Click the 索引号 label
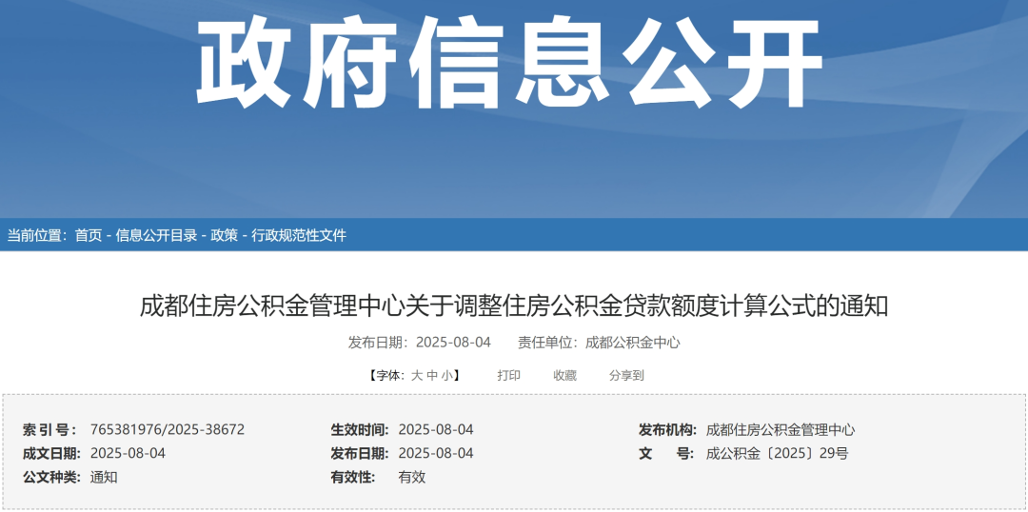The image size is (1028, 512). [x=49, y=430]
